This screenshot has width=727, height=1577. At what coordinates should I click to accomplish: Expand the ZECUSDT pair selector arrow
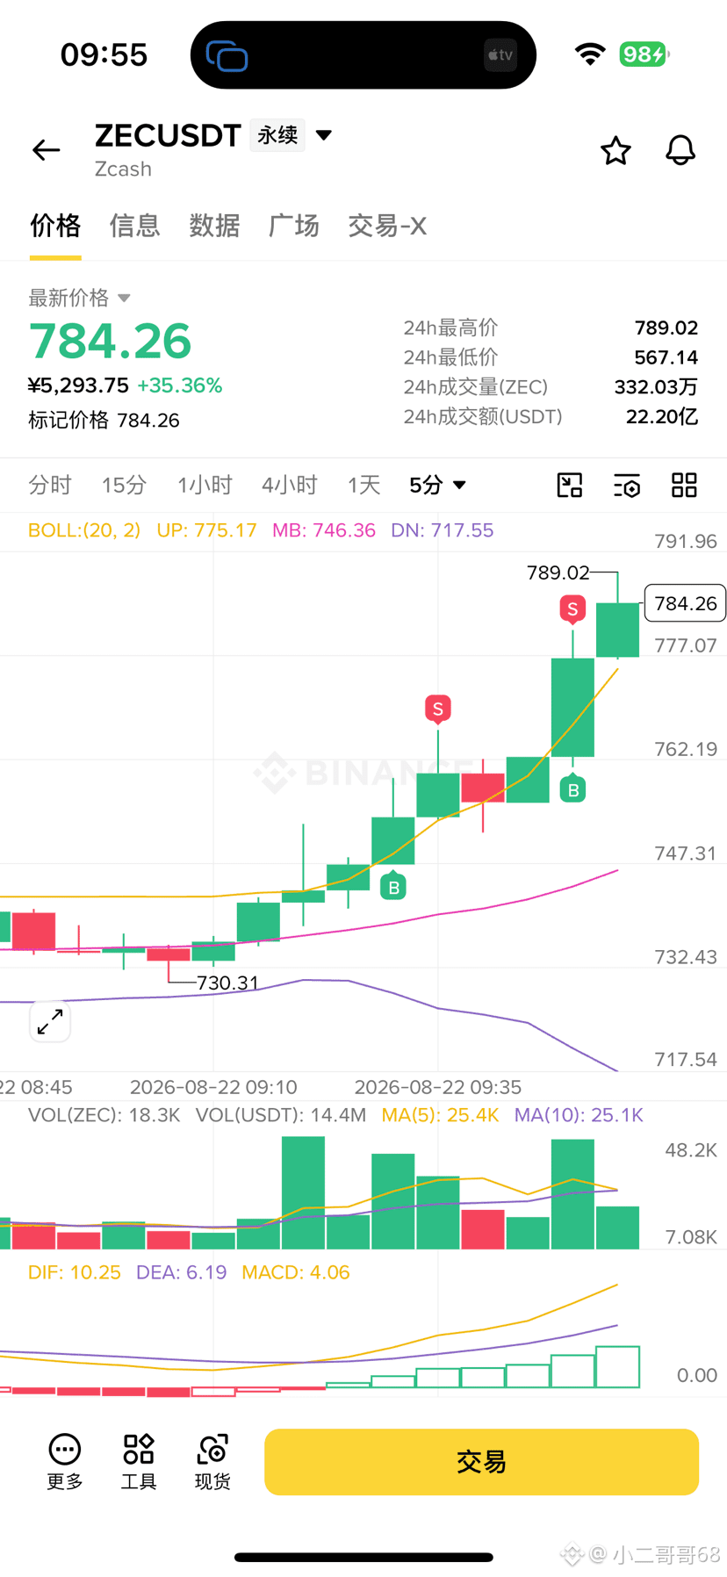click(324, 135)
